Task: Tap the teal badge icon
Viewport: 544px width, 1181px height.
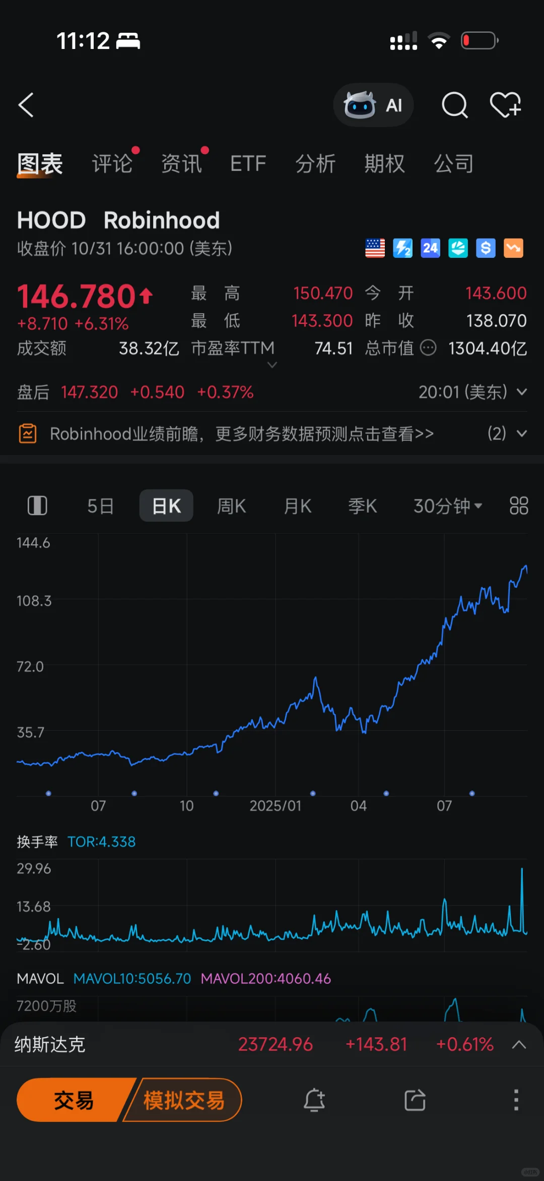Action: (x=458, y=248)
